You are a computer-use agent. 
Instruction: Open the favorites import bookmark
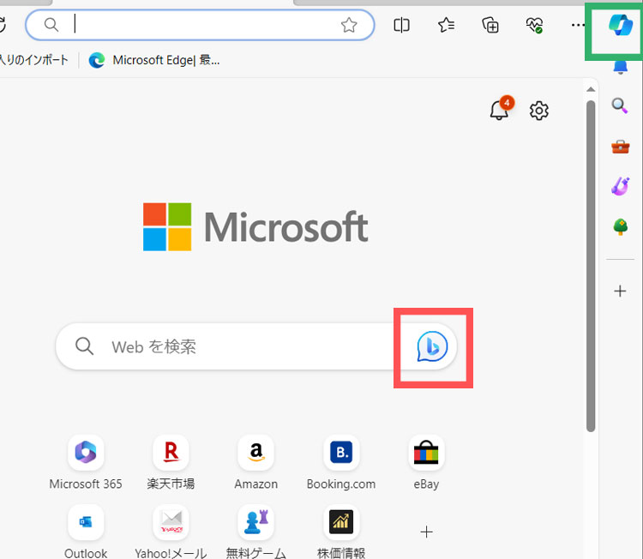pos(34,60)
